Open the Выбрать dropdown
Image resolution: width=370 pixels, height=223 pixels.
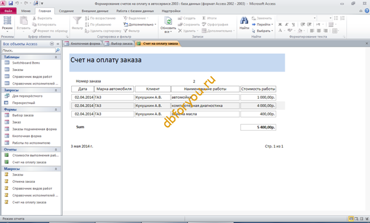pyautogui.click(x=263, y=31)
